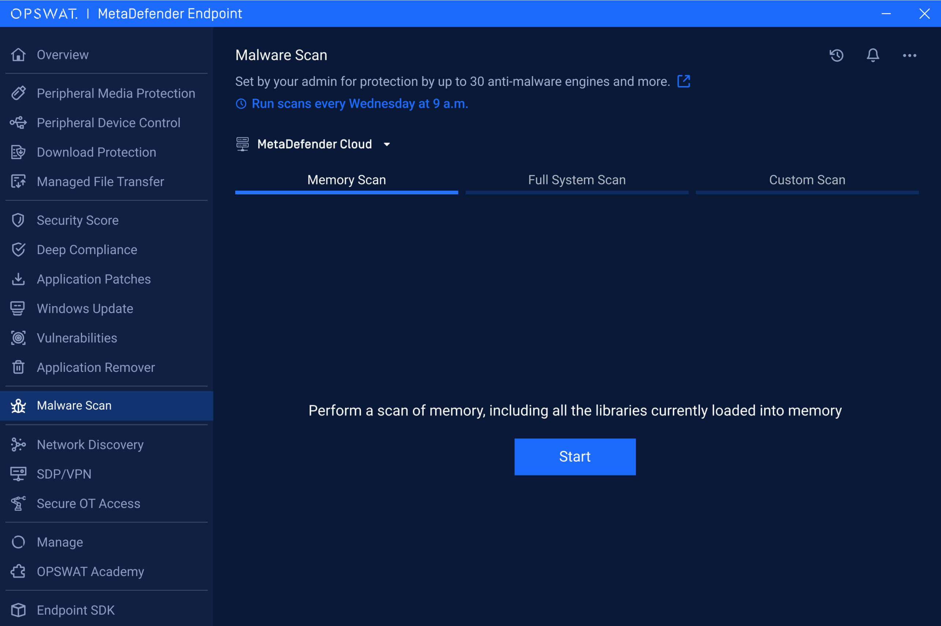Click the Network Discovery nodes icon

pyautogui.click(x=18, y=444)
